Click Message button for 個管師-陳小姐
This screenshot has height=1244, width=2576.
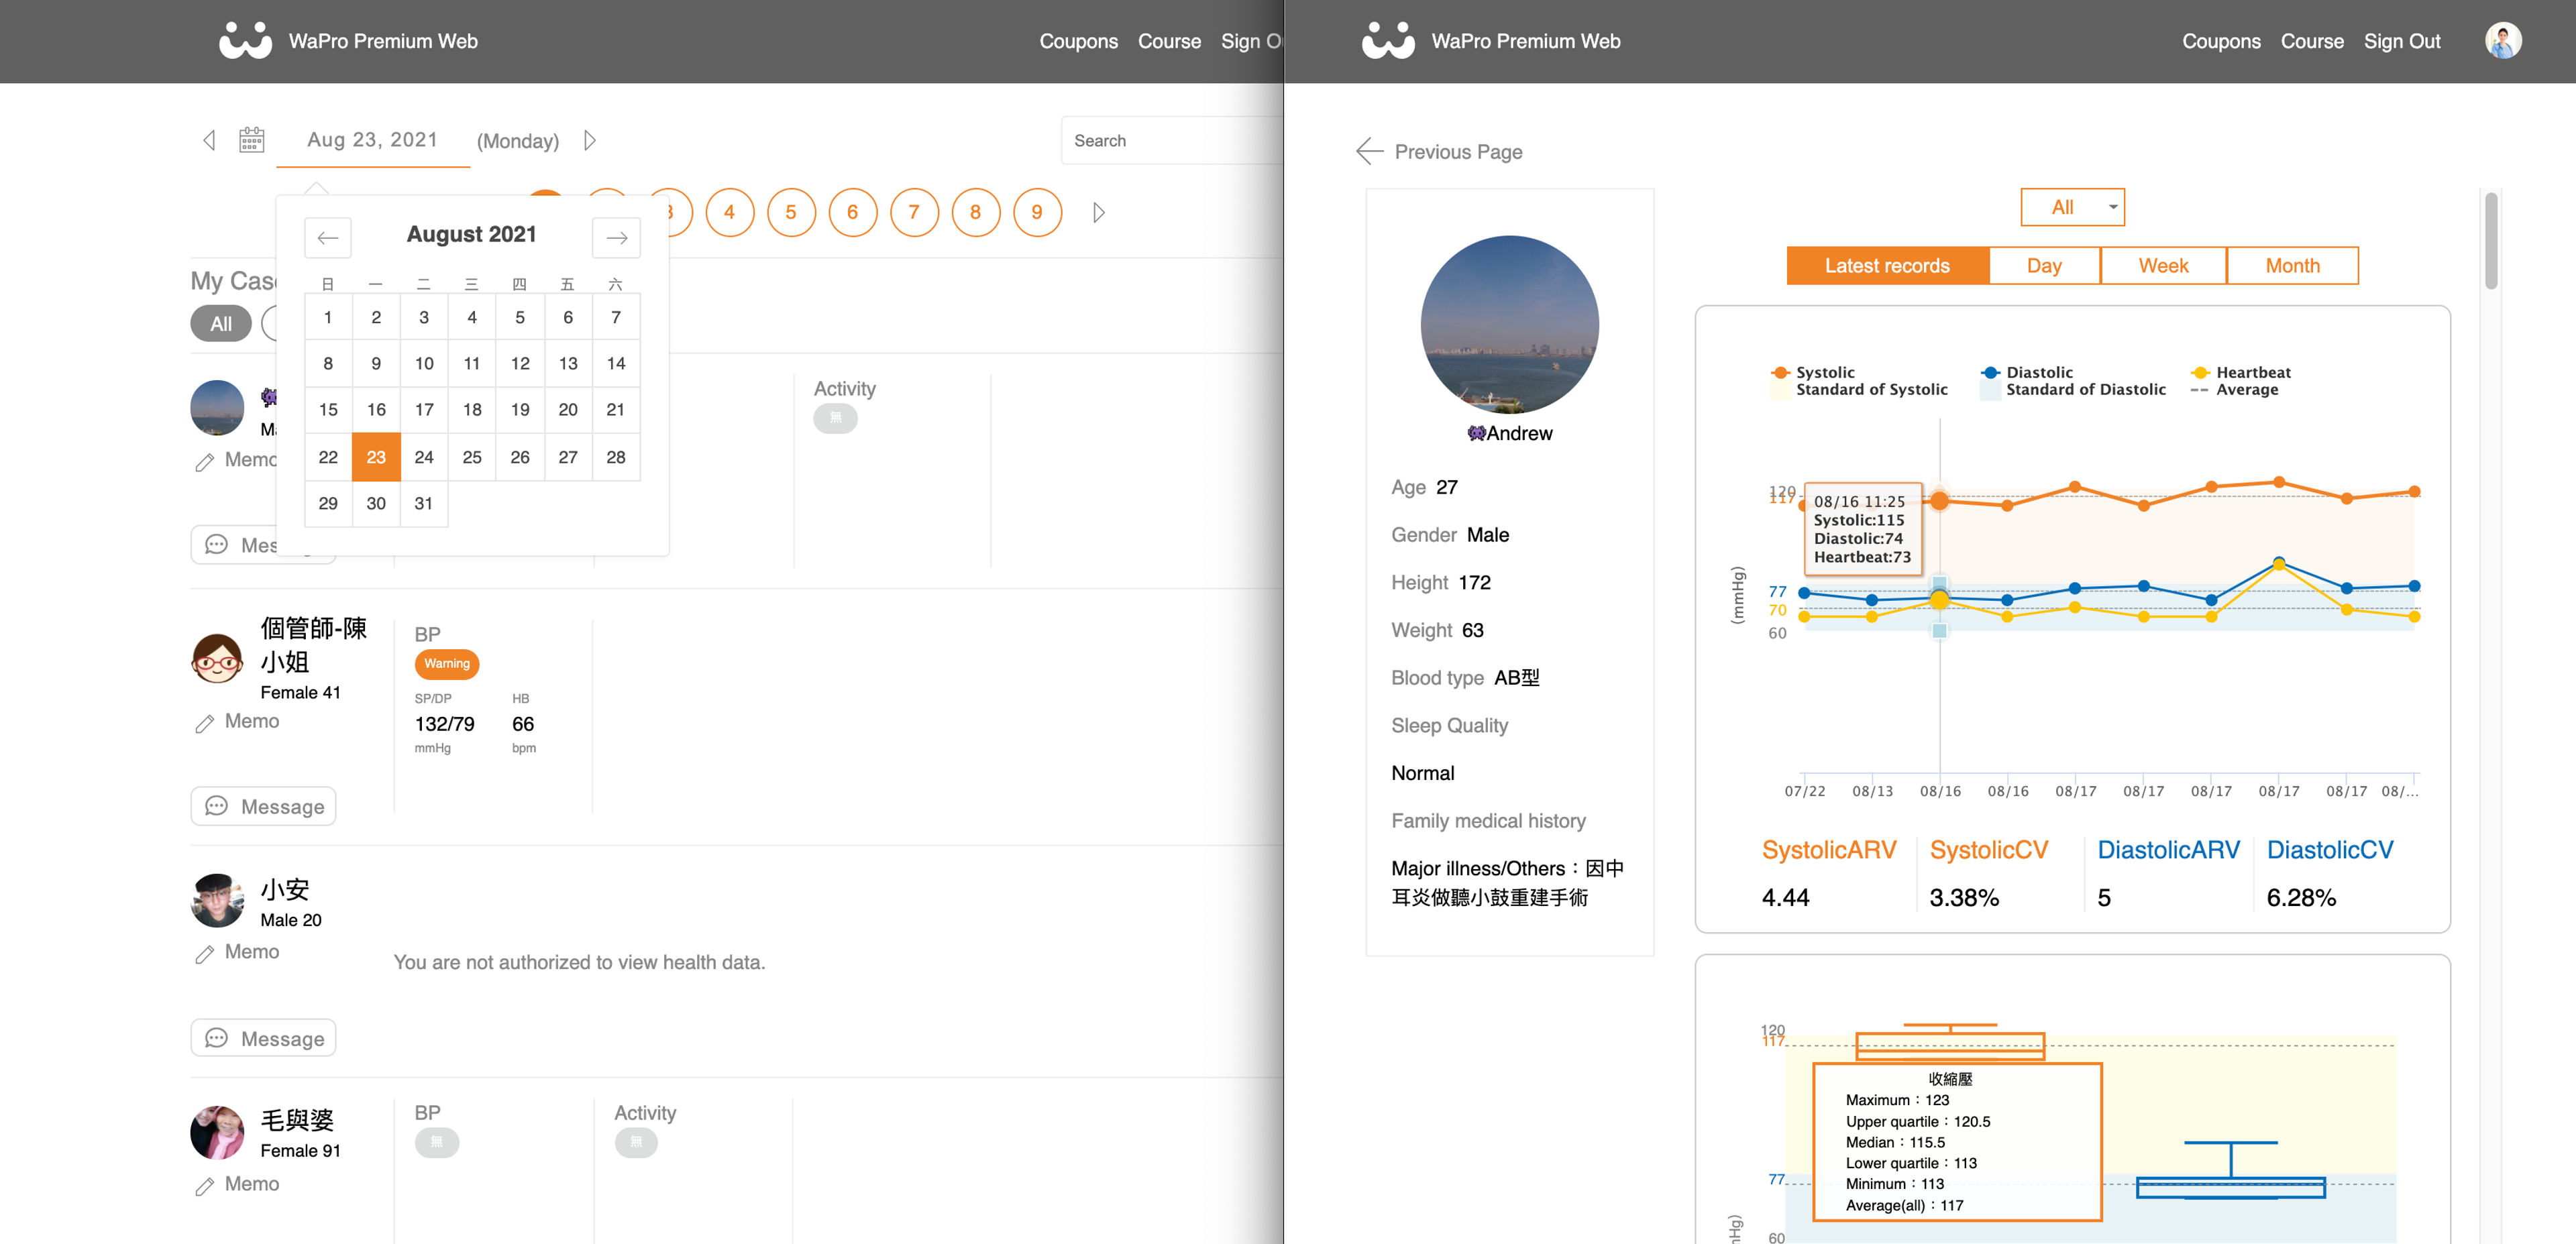[x=264, y=807]
